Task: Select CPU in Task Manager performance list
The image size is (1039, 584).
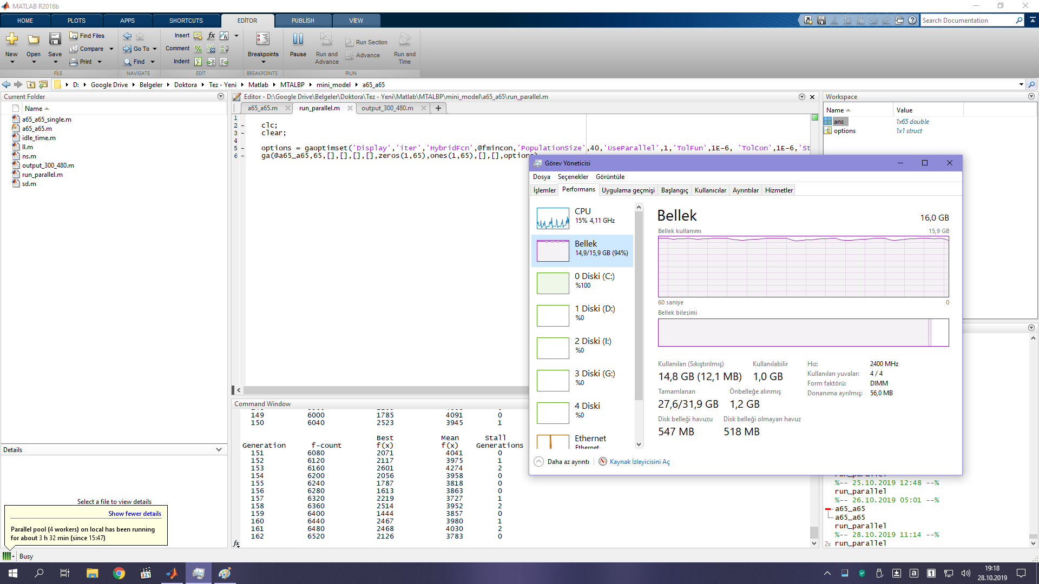Action: (x=582, y=218)
